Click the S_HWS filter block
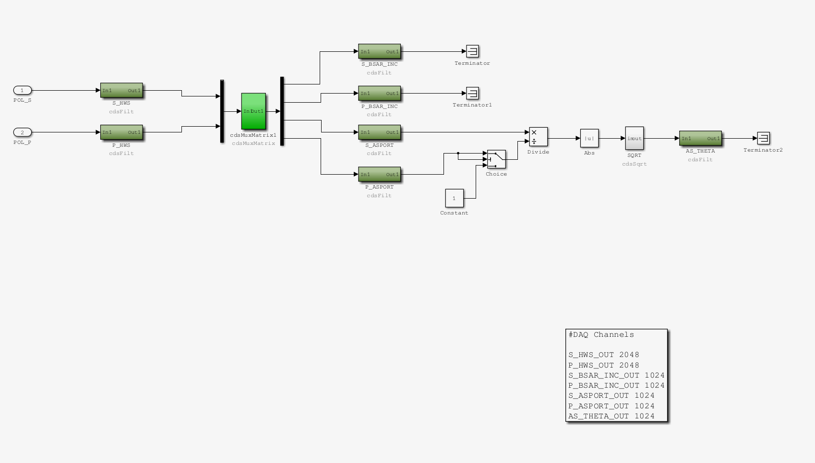Image resolution: width=815 pixels, height=463 pixels. 121,90
